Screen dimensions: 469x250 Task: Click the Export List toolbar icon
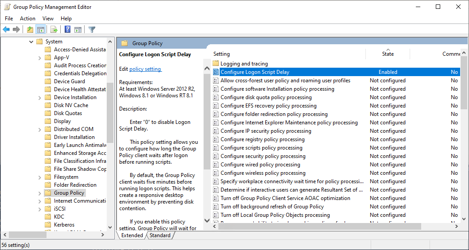click(x=54, y=30)
